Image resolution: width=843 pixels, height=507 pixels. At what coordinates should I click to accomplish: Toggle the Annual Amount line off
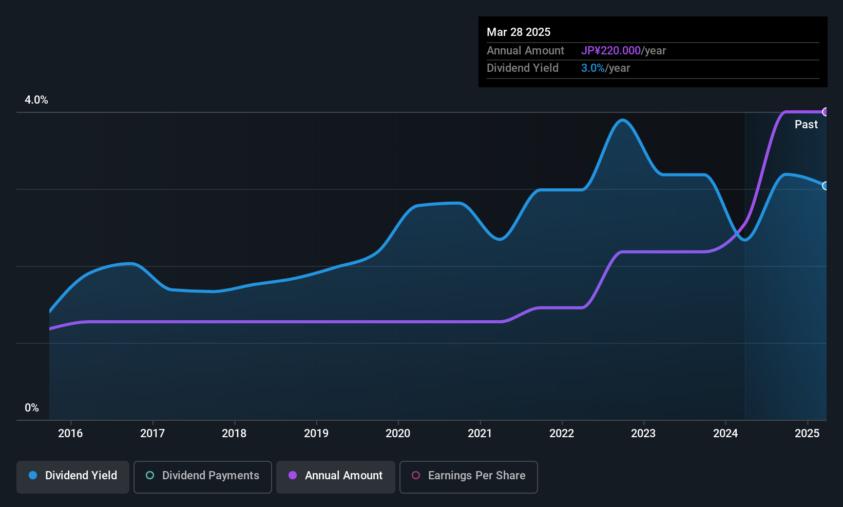tap(335, 476)
